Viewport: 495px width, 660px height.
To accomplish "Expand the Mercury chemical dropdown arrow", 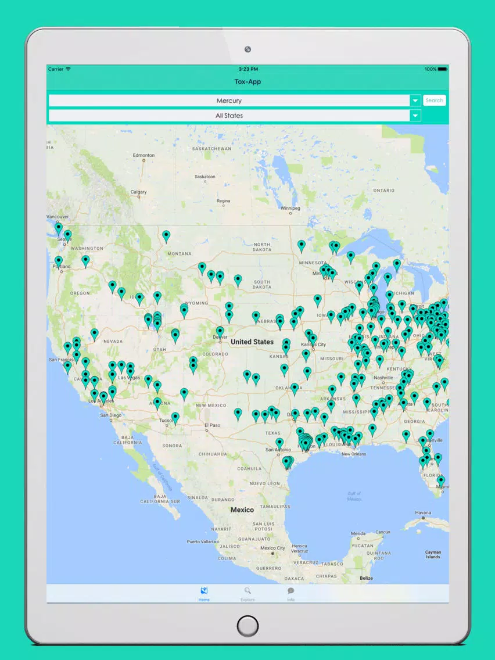I will [415, 101].
